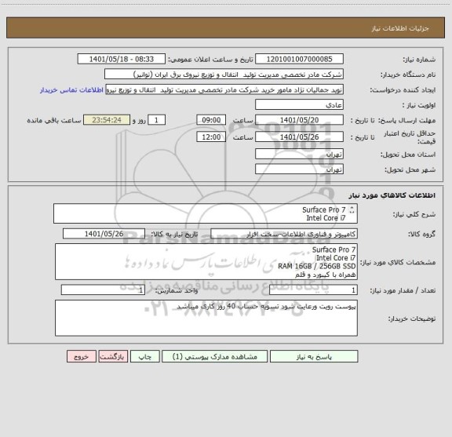This screenshot has width=452, height=437.
Task: Click the بازگشت back button
Action: coord(113,356)
